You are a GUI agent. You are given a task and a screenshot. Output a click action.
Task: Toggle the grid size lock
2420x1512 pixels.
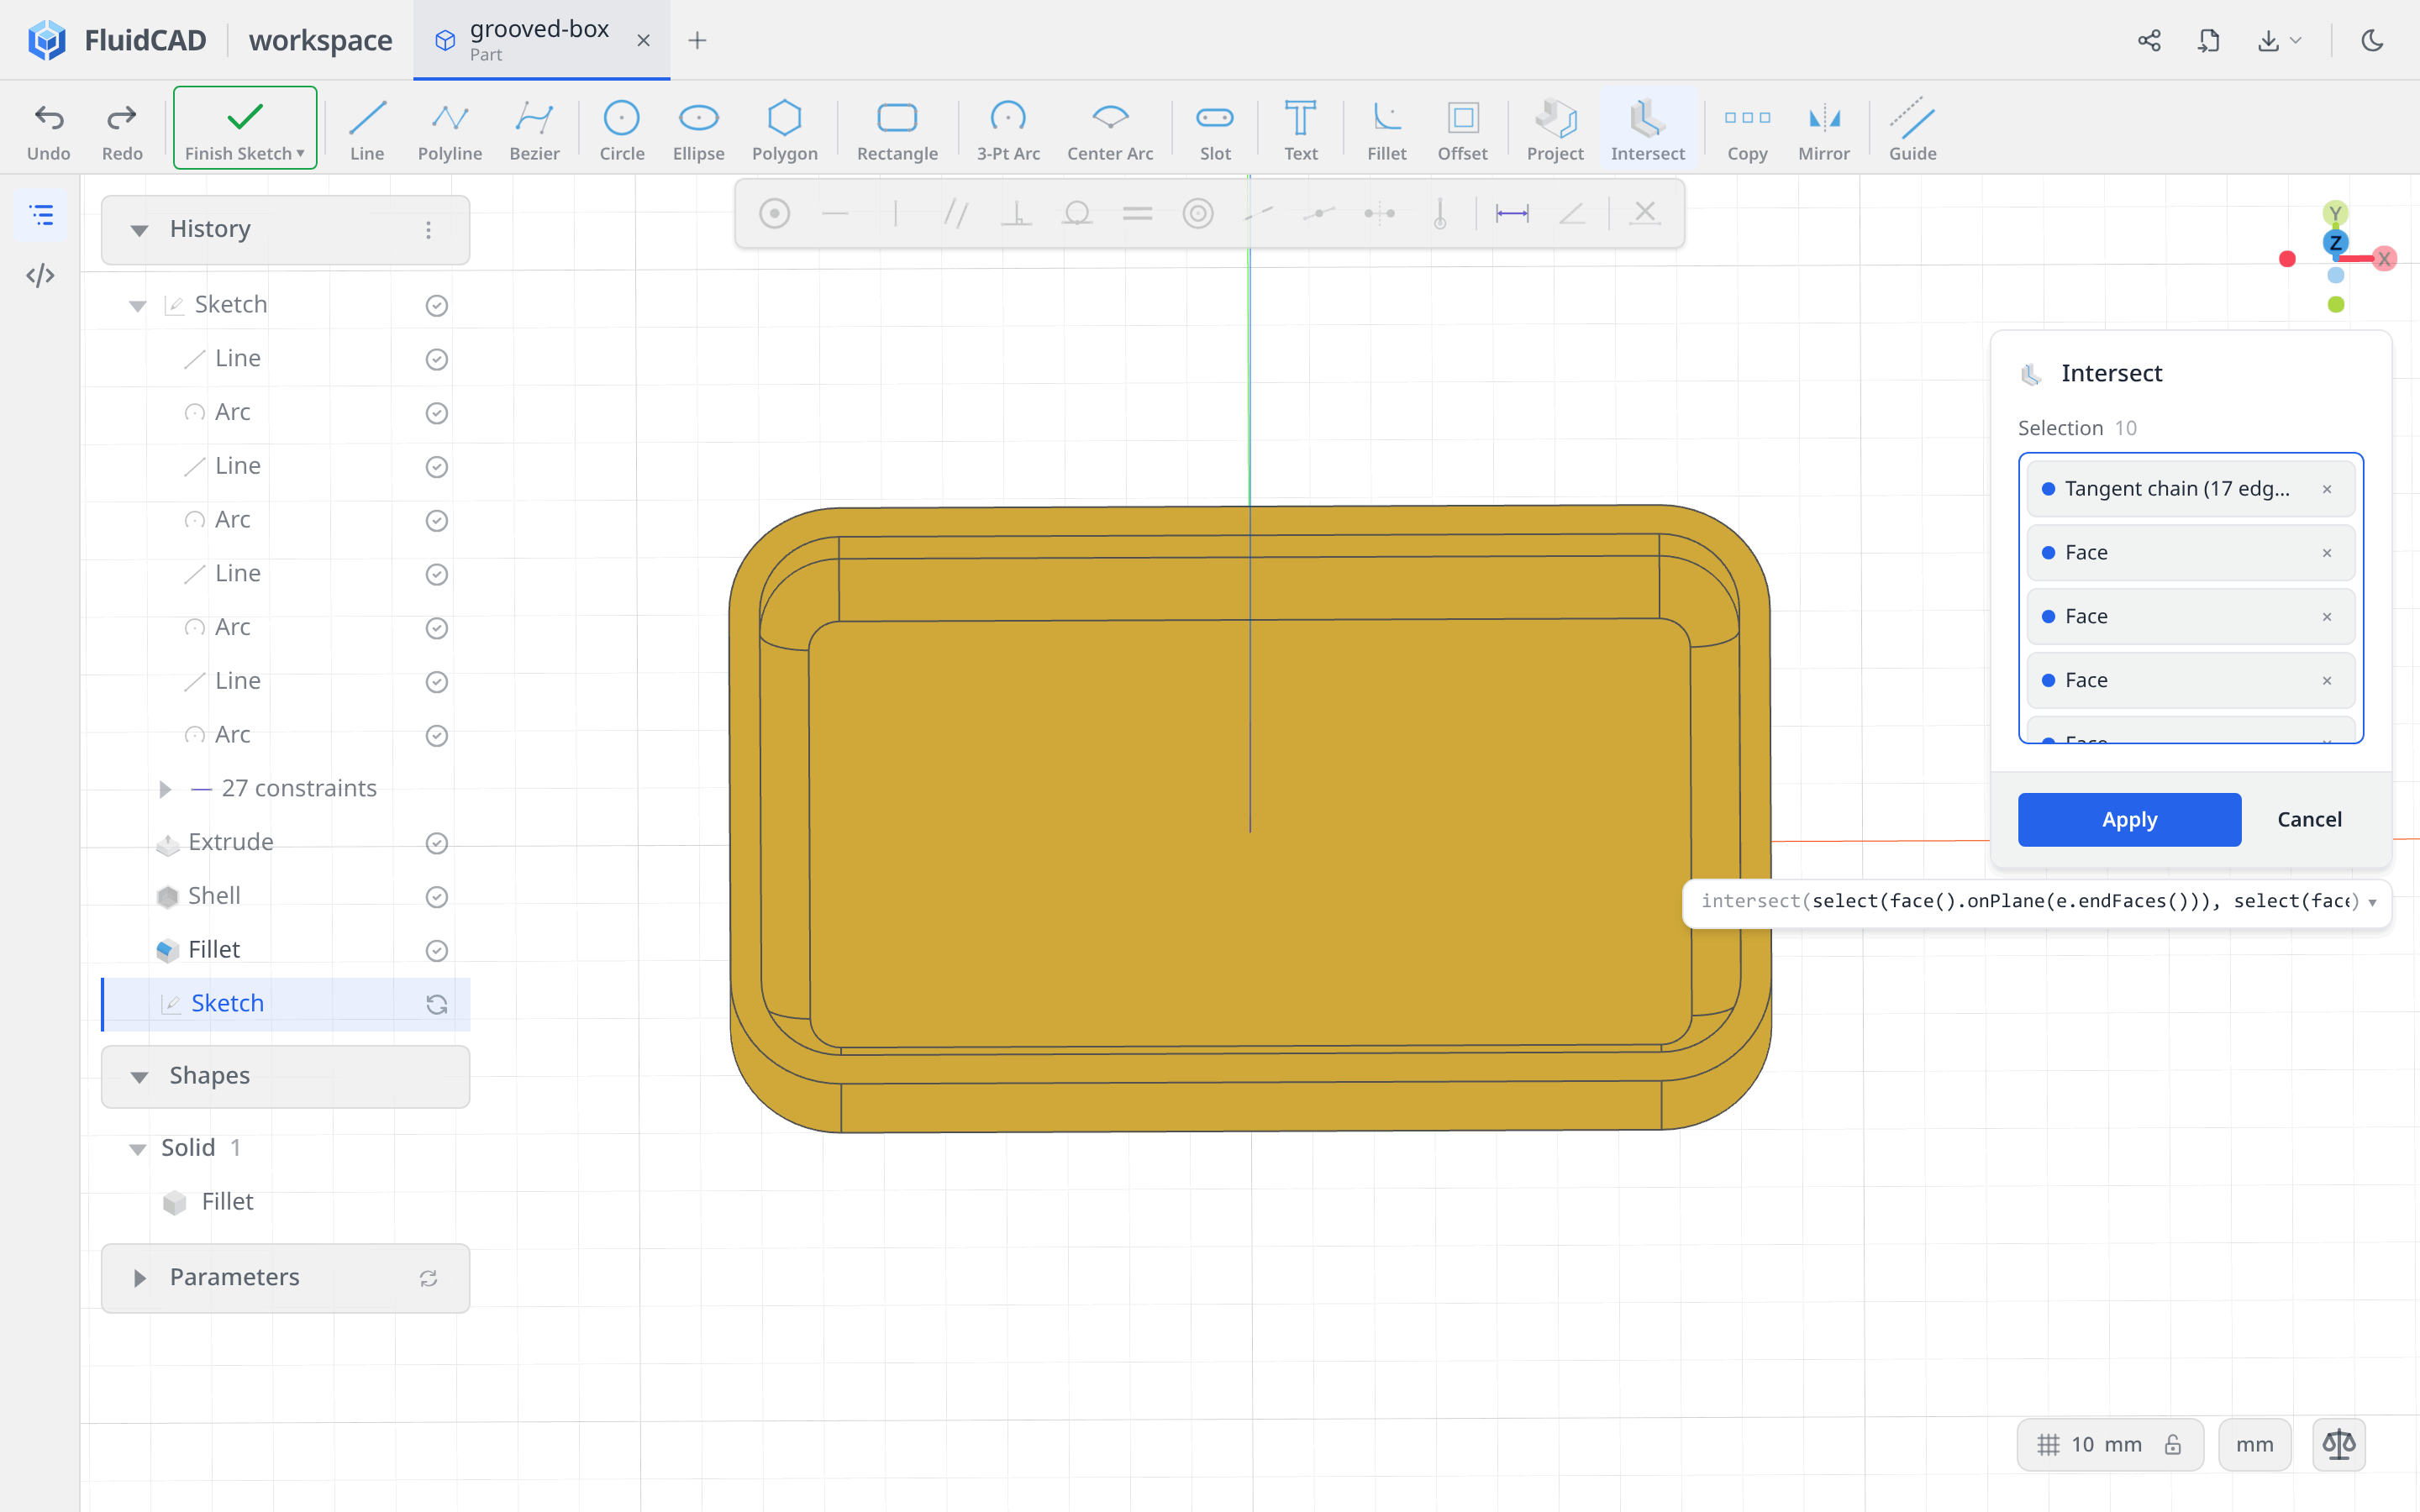pos(2173,1444)
